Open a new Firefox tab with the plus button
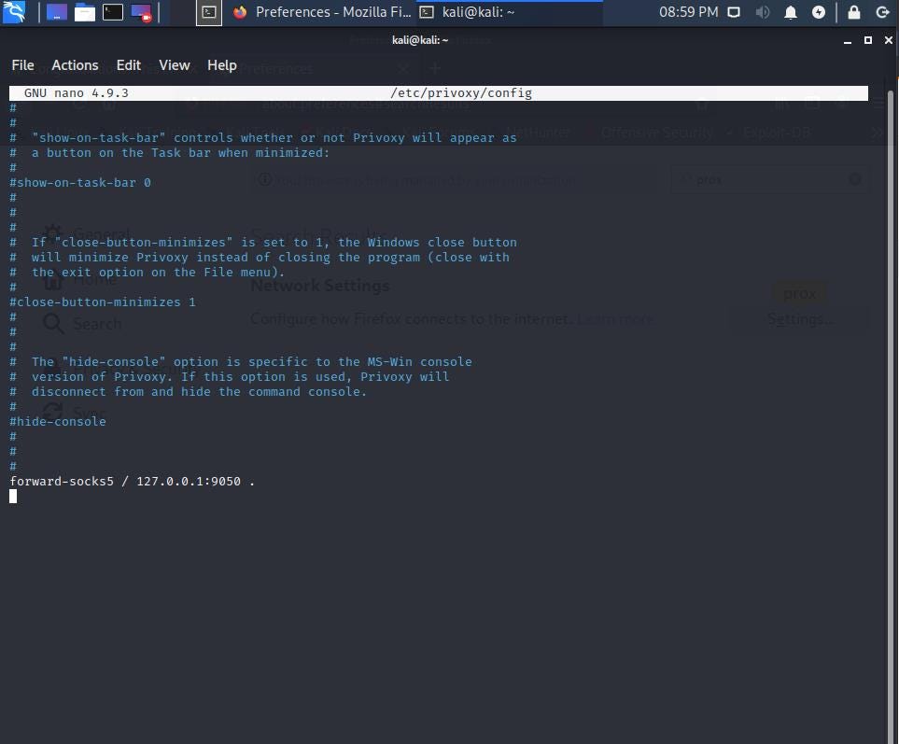This screenshot has width=899, height=744. [x=434, y=68]
